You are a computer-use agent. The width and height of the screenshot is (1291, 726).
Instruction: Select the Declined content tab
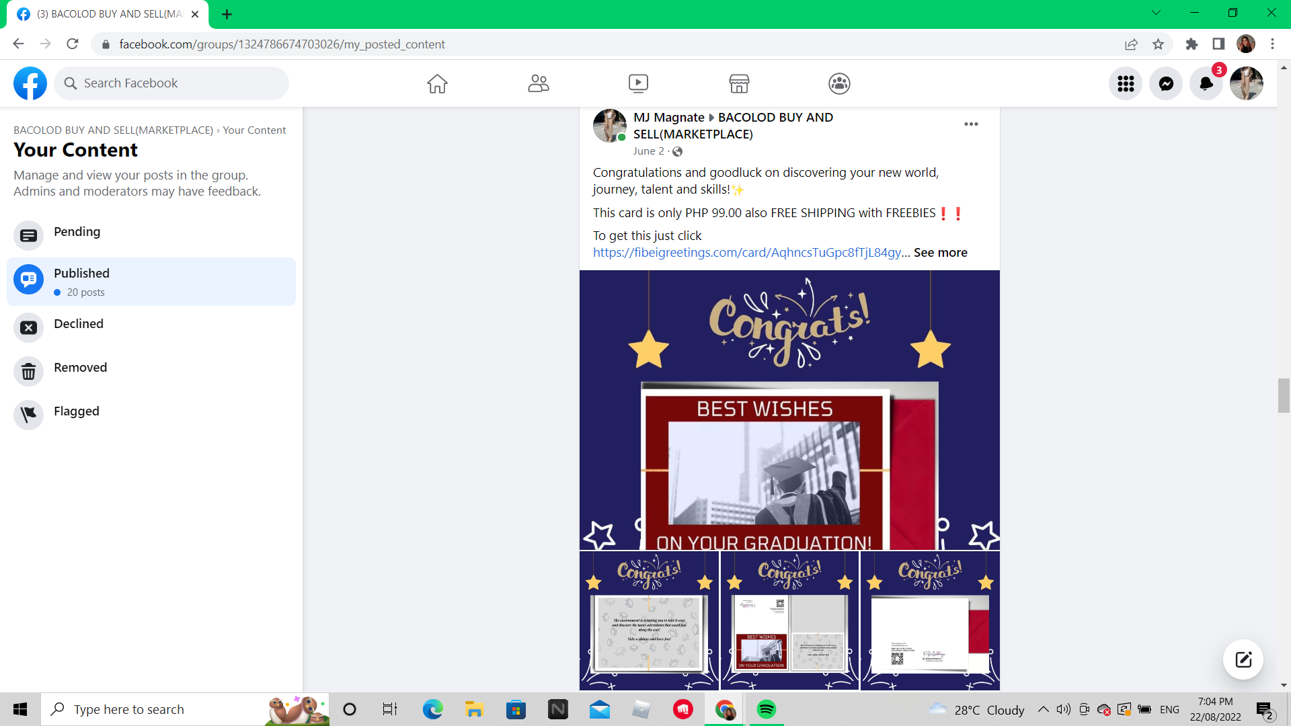coord(79,324)
